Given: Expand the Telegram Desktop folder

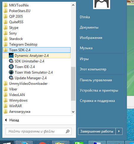Looking at the screenshot, I should [37, 44].
